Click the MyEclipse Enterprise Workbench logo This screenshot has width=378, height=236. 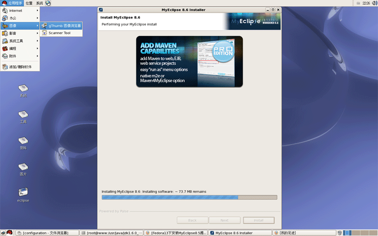[x=255, y=21]
